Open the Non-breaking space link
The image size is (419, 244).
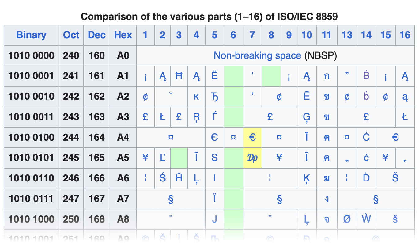point(258,55)
